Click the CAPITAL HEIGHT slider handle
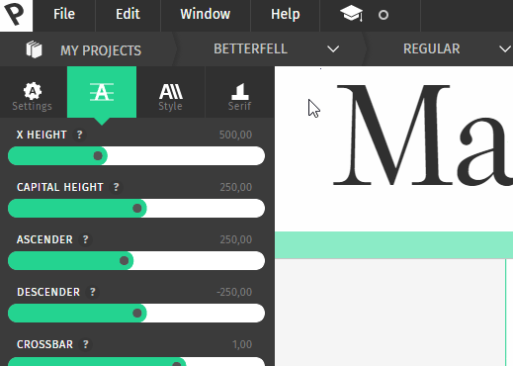The width and height of the screenshot is (513, 366). 137,208
